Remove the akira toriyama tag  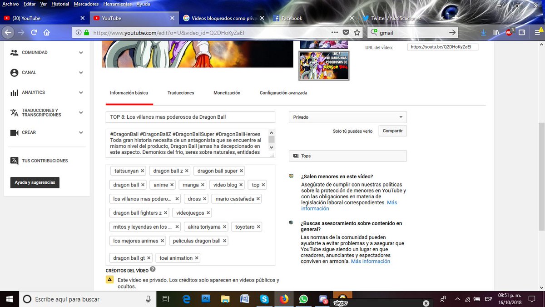[224, 226]
